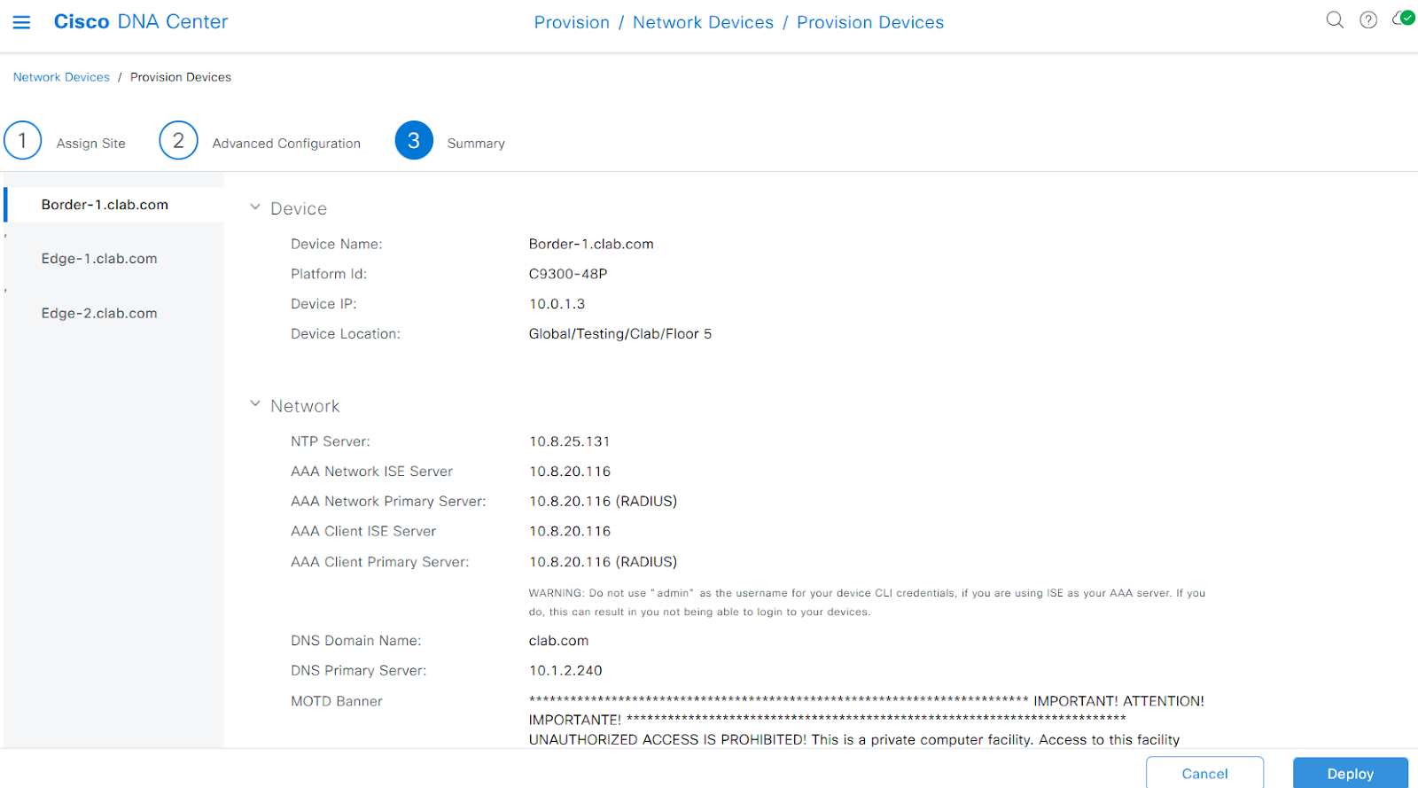Click device name value Border-1.clab.com

[591, 244]
